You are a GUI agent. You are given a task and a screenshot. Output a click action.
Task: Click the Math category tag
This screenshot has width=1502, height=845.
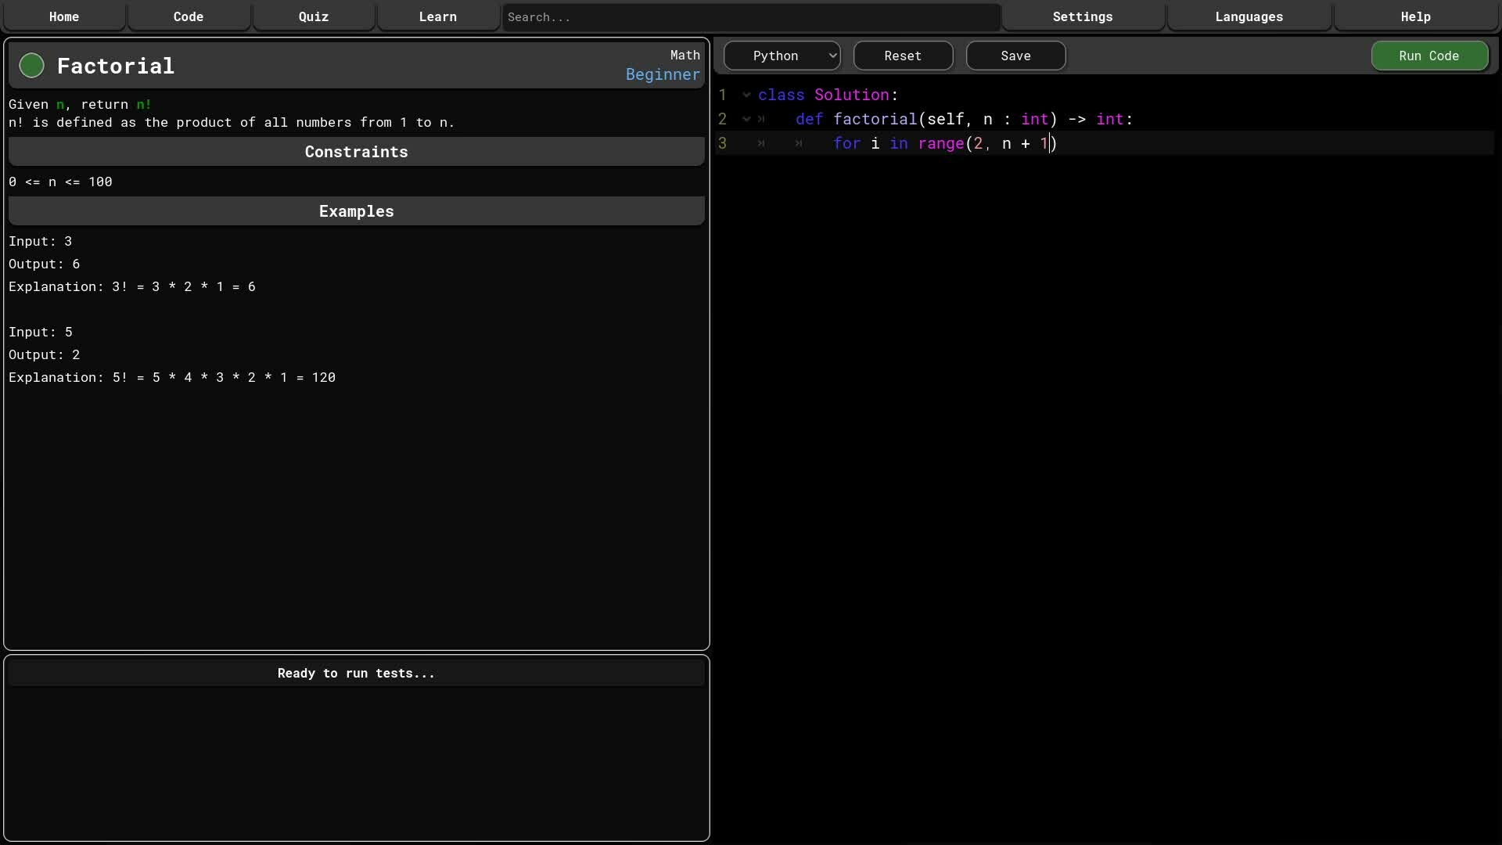coord(685,55)
